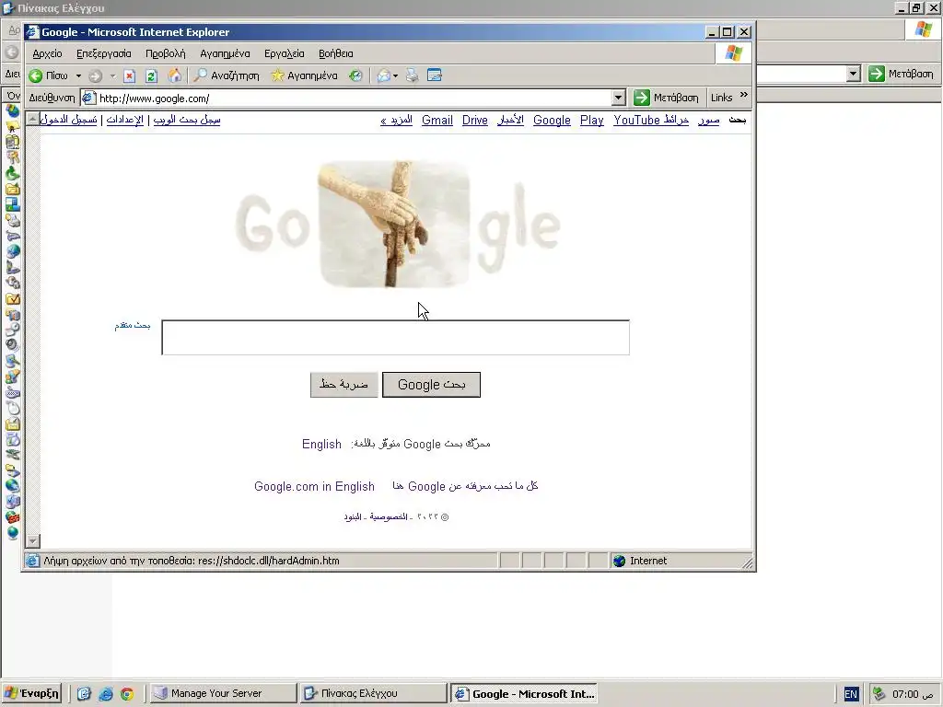Open the 'صور' images link
The width and height of the screenshot is (943, 707).
tap(708, 121)
